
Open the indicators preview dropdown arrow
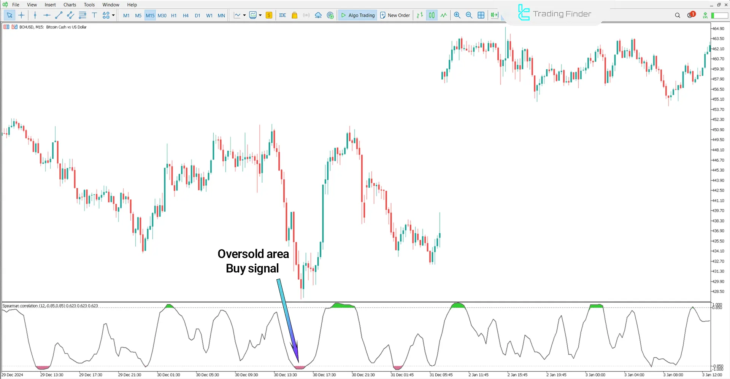pyautogui.click(x=260, y=15)
